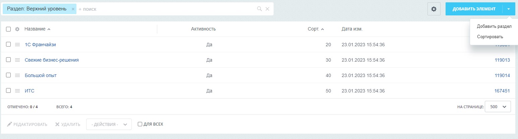This screenshot has height=139, width=518.
Task: Toggle the select-all checkbox in header
Action: pyautogui.click(x=8, y=29)
